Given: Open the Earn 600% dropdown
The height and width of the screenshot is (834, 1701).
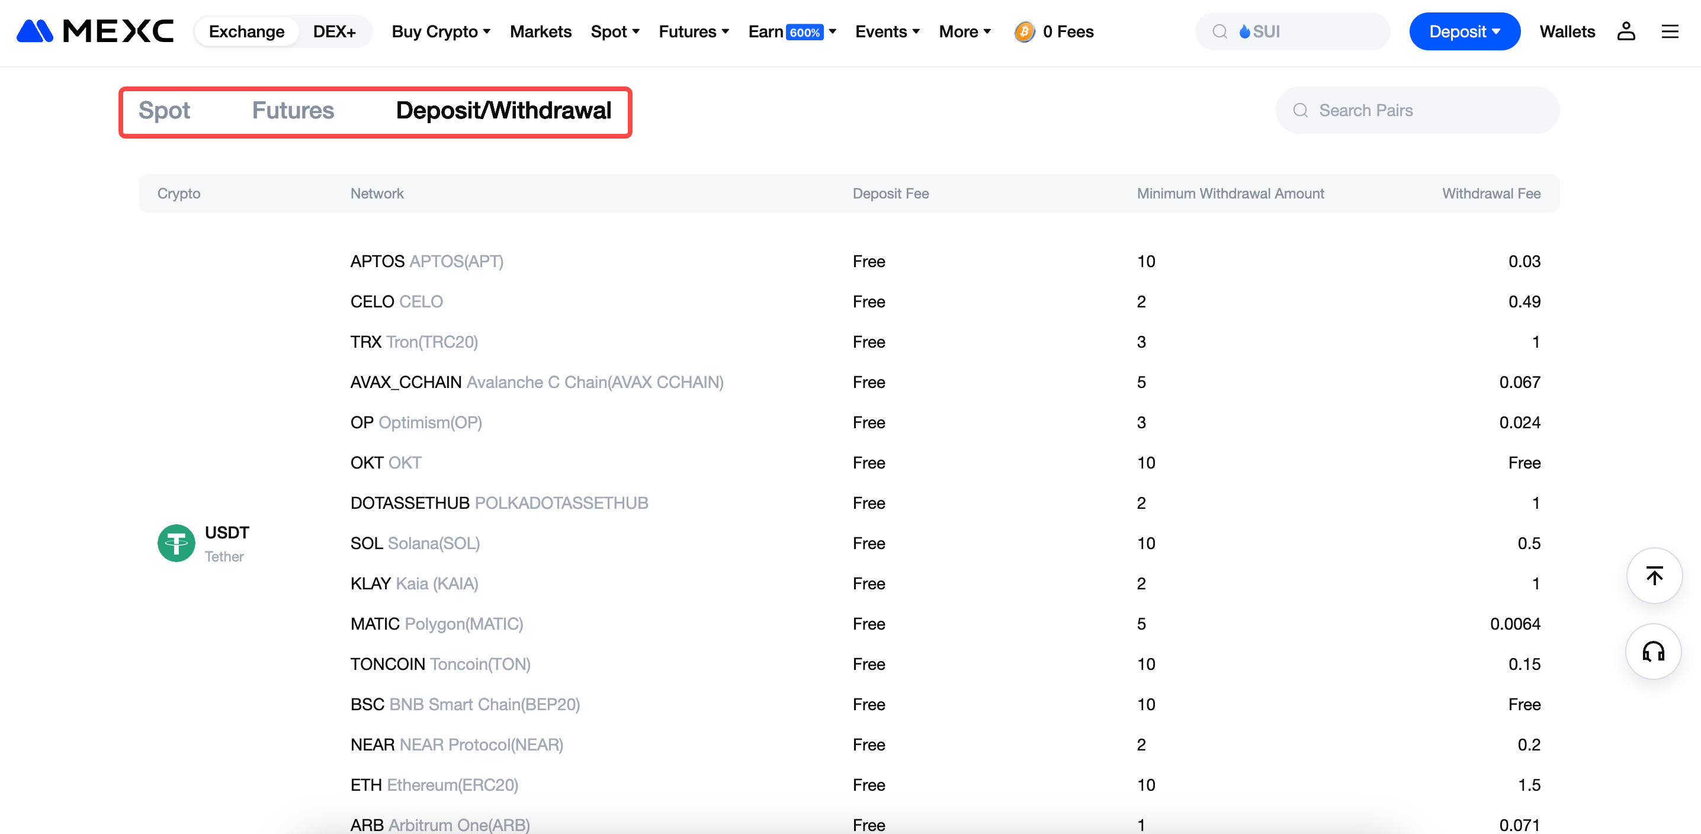Looking at the screenshot, I should pos(792,31).
